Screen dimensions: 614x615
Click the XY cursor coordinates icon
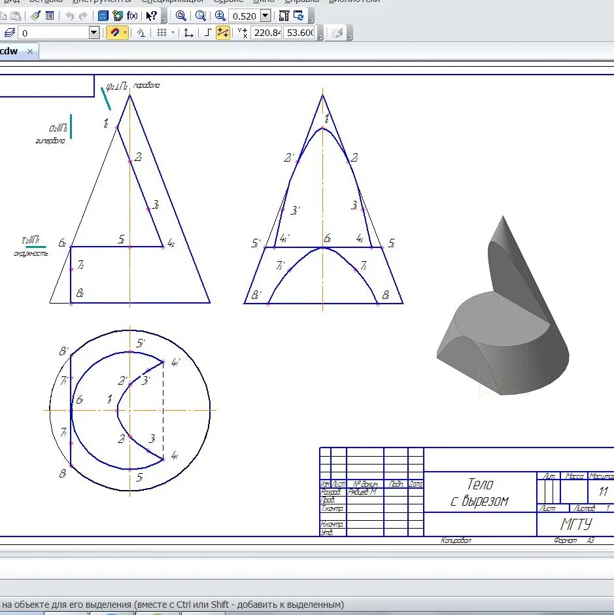[243, 33]
